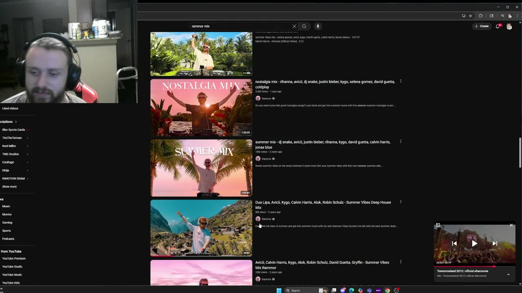522x293 pixels.
Task: Open the Chrome extensions puzzle icon
Action: click(480, 16)
